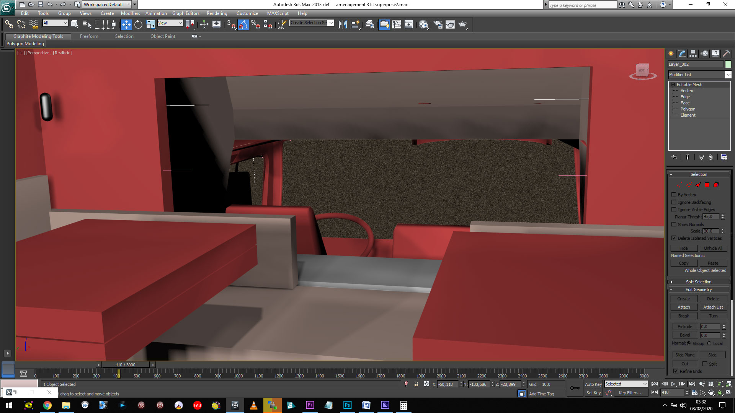Image resolution: width=735 pixels, height=413 pixels.
Task: Select the Move tool in toolbar
Action: (126, 24)
